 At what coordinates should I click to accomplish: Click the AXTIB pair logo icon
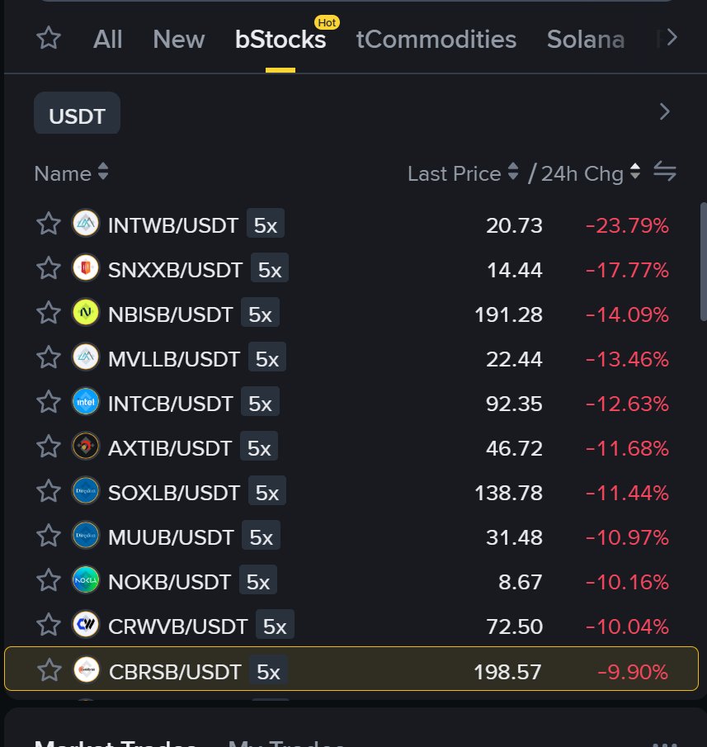[86, 447]
